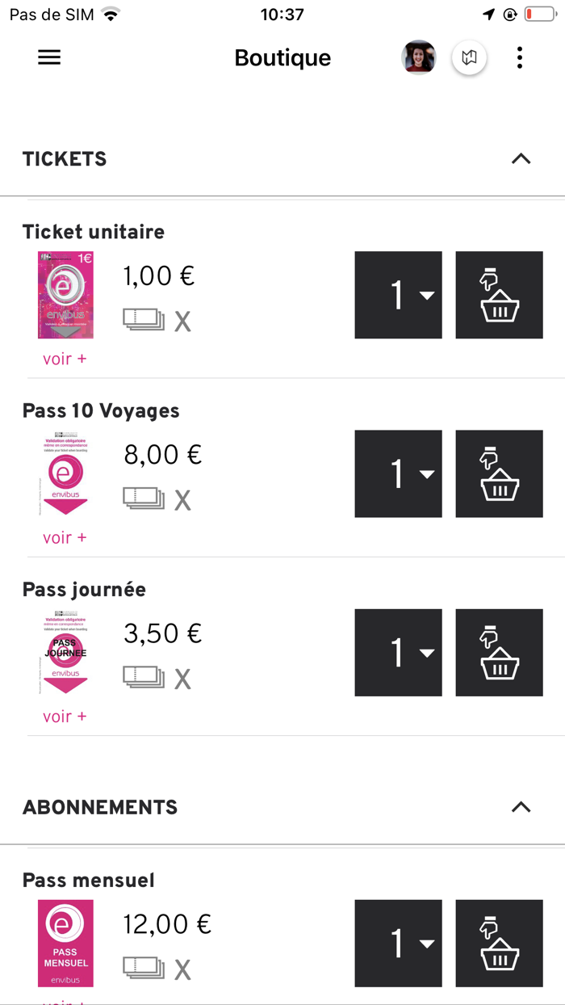Open the map icon in the header
Image resolution: width=565 pixels, height=1005 pixels.
point(469,57)
